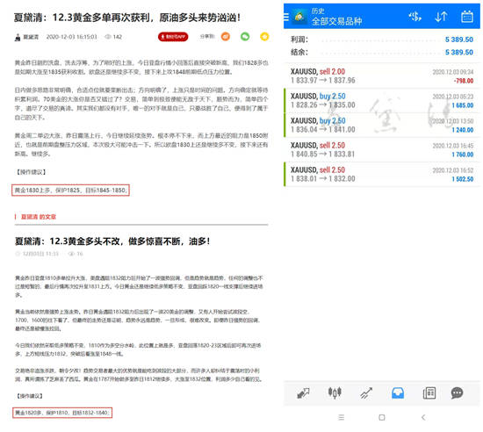Click the timestamp 2020.12.03 16:52
Screen dimensions: 483x432
(x=453, y=170)
